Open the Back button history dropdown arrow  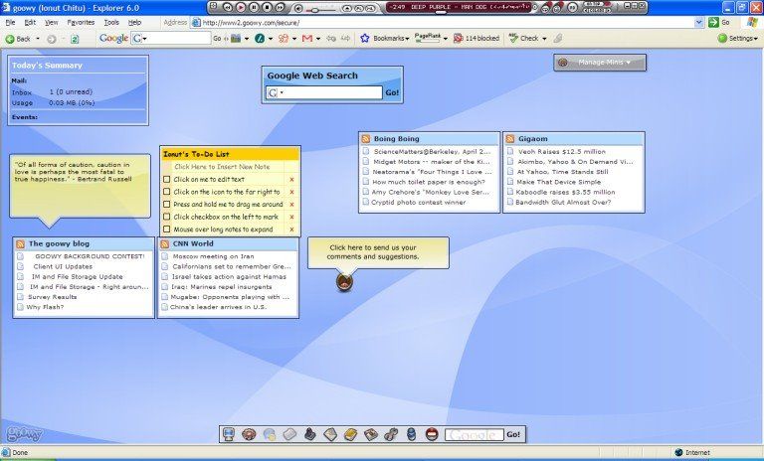tap(38, 39)
